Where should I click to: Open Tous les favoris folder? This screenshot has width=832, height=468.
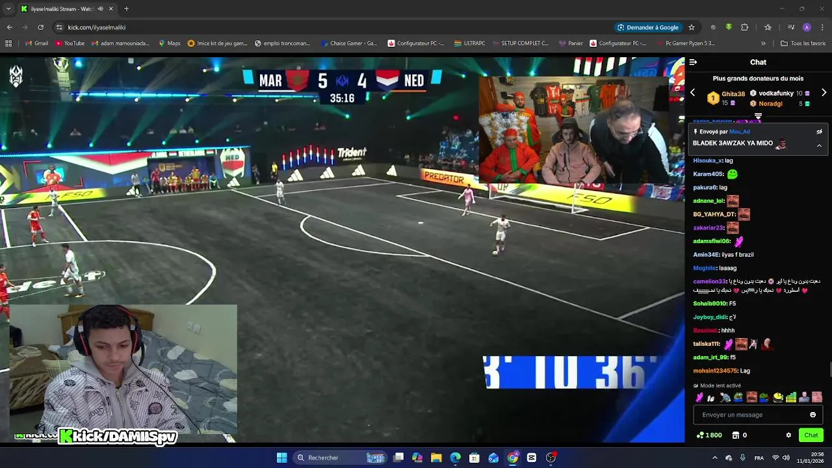803,44
